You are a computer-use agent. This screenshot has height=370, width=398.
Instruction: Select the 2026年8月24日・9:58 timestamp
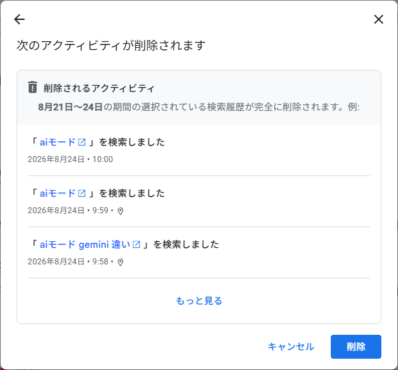(68, 262)
